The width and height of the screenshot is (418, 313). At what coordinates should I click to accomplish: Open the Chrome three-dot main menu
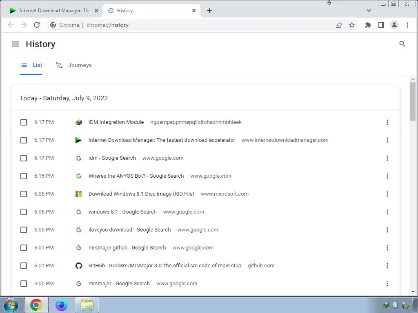click(407, 25)
